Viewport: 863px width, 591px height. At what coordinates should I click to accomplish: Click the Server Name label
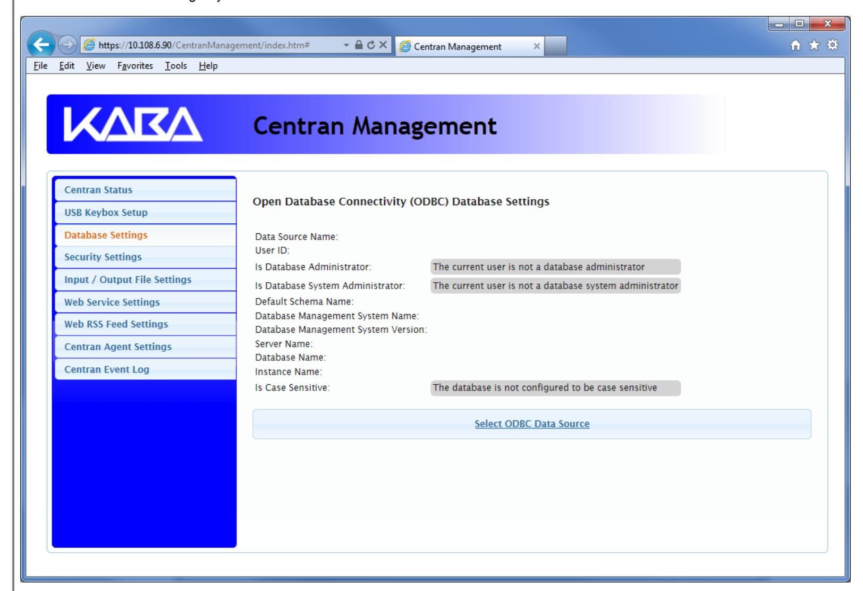pyautogui.click(x=284, y=344)
